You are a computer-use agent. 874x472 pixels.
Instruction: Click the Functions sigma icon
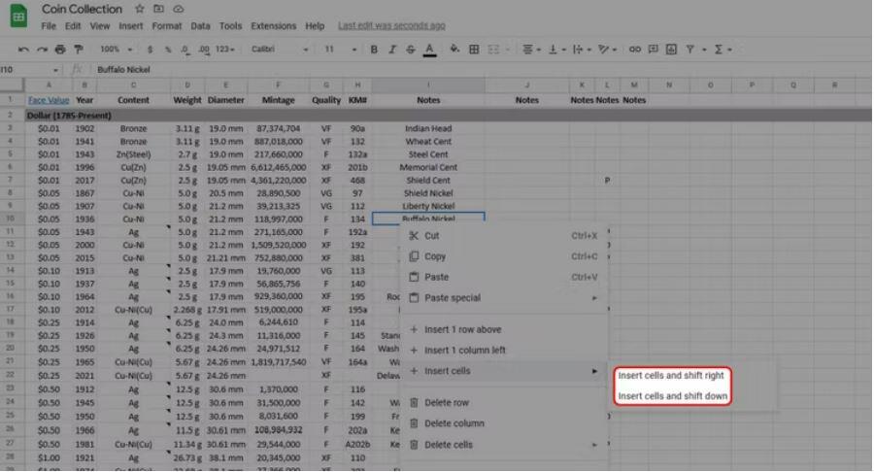(720, 49)
